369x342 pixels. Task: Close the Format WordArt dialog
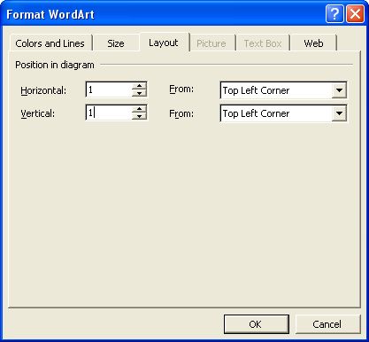coord(355,14)
